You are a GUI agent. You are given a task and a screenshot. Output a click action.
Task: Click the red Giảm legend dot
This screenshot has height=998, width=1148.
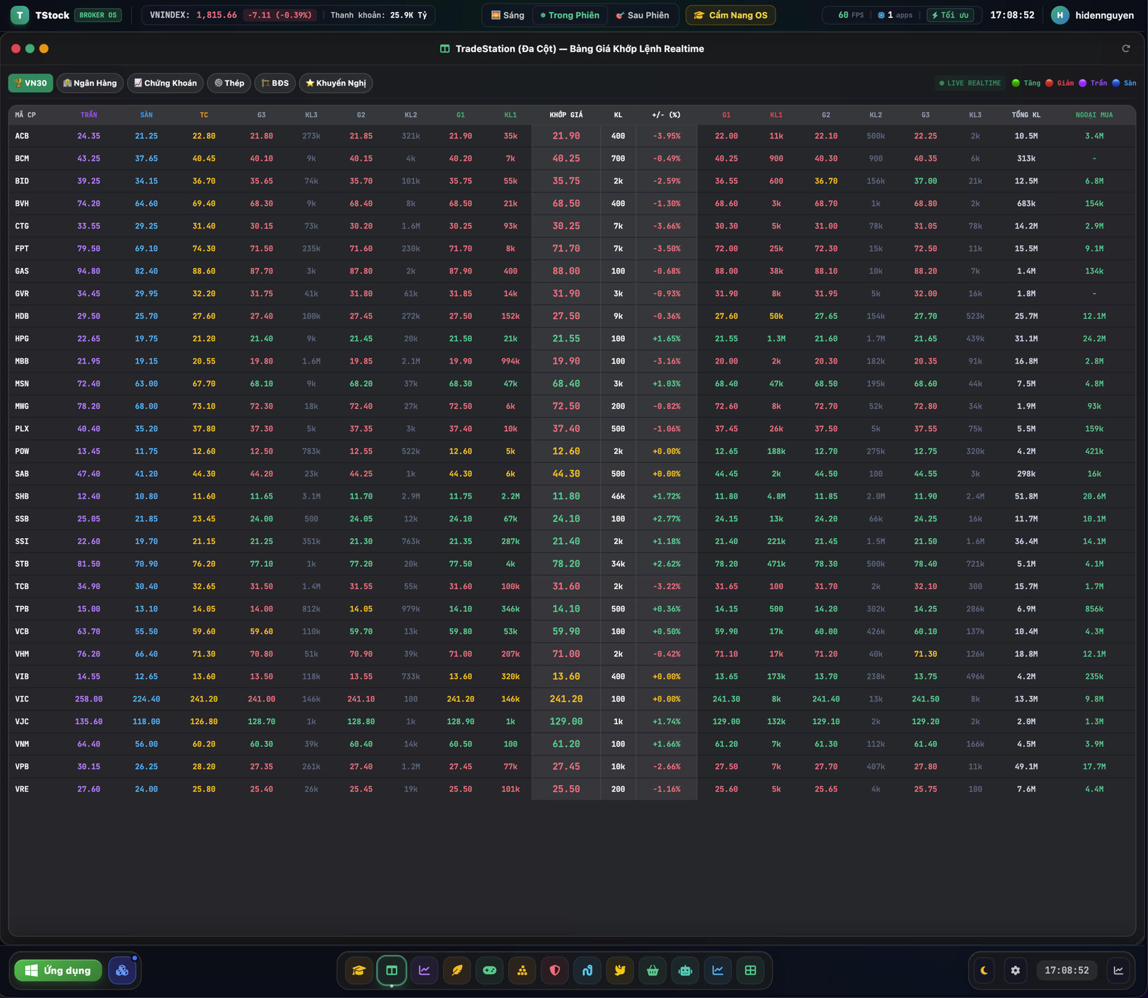pos(1049,83)
